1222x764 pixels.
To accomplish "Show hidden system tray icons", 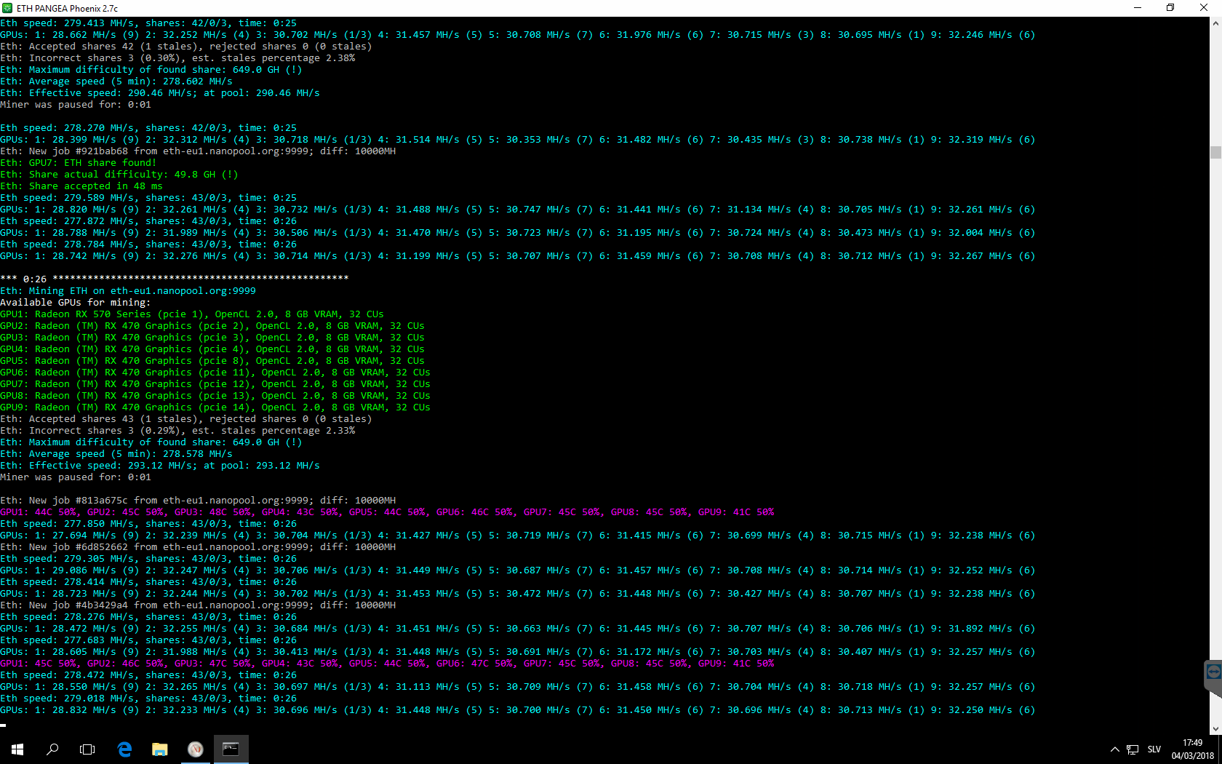I will tap(1114, 749).
